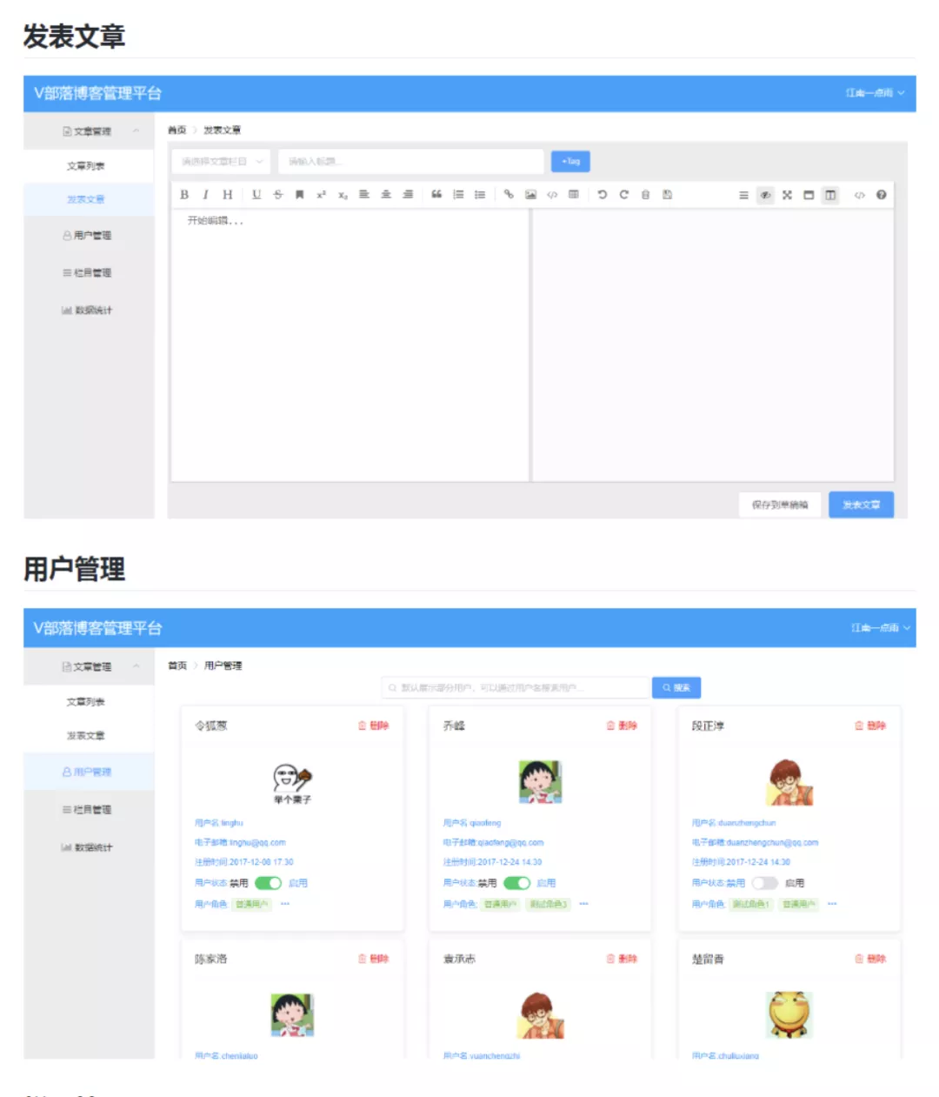This screenshot has height=1097, width=939.
Task: Apply italic formatting in the editor
Action: [x=204, y=194]
